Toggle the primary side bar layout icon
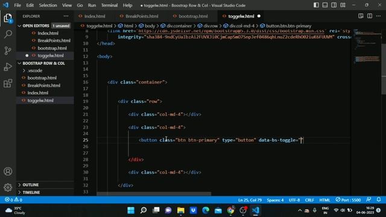The width and height of the screenshot is (386, 217). (316, 5)
